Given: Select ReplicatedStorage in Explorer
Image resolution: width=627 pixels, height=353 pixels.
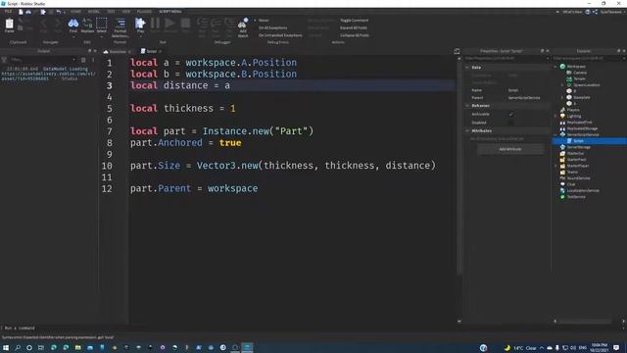Looking at the screenshot, I should pyautogui.click(x=579, y=128).
